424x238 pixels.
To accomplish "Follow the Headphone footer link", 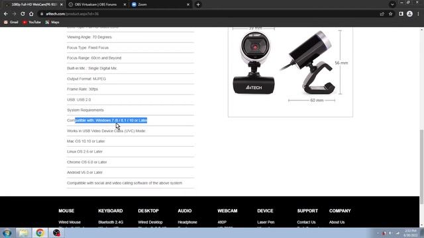I will click(187, 222).
